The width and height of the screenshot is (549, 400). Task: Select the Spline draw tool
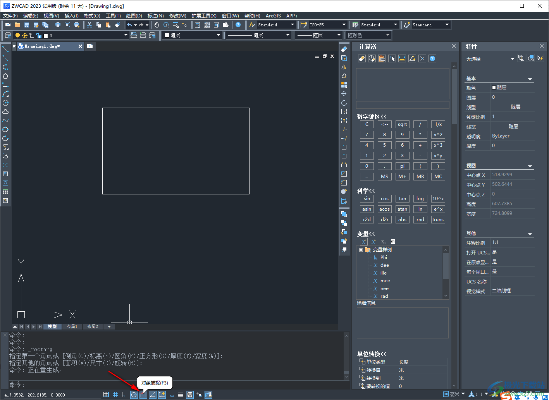point(5,120)
